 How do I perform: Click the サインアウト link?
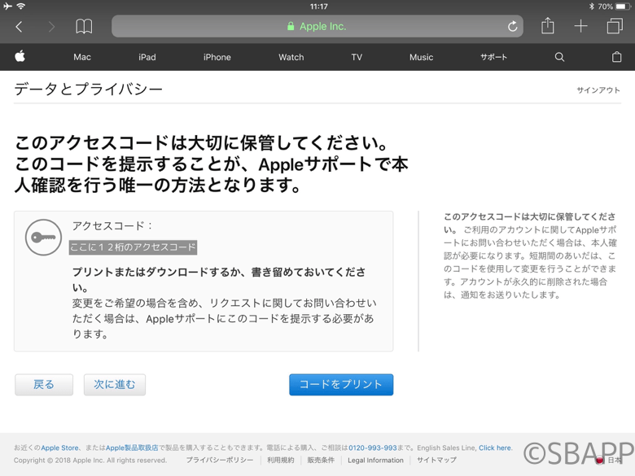[x=598, y=90]
